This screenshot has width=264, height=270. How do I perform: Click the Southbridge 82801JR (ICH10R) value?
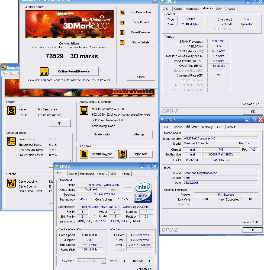pos(221,155)
